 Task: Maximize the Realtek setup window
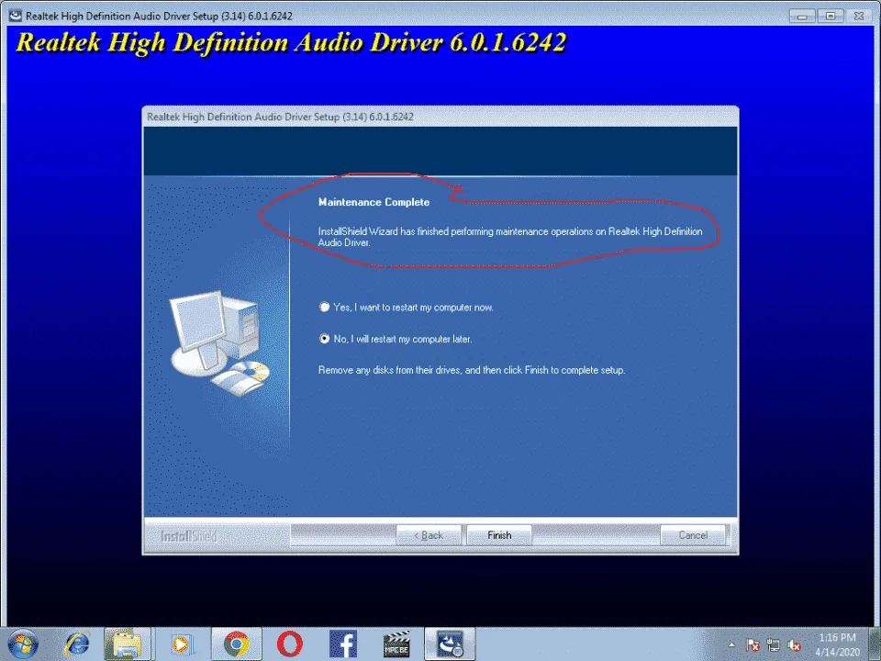tap(830, 16)
